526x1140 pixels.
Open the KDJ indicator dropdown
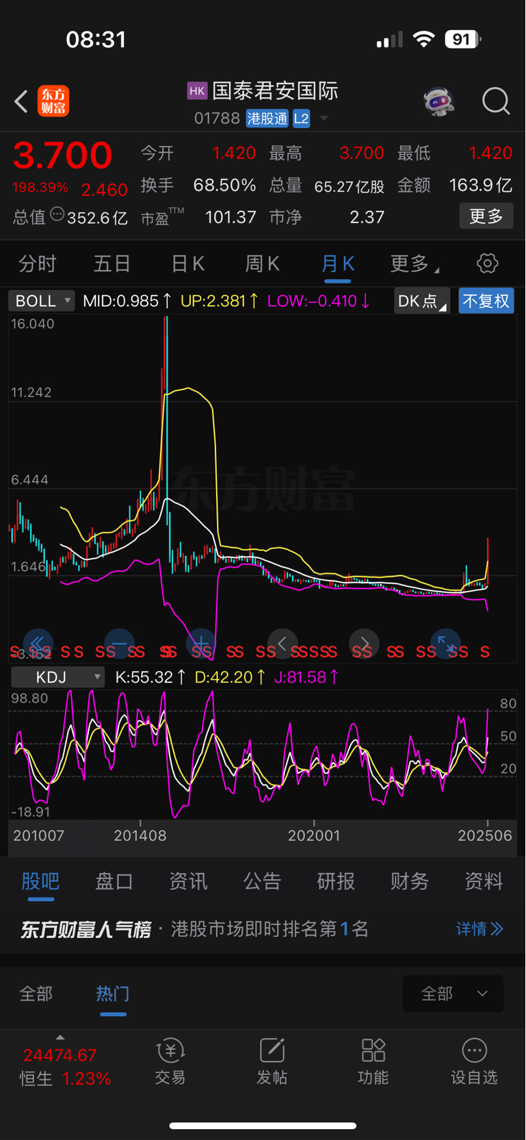pyautogui.click(x=58, y=677)
